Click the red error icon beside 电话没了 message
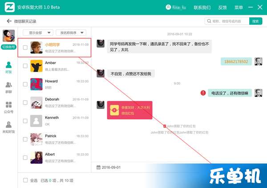Image resolution: width=267 pixels, height=188 pixels. coord(203,93)
